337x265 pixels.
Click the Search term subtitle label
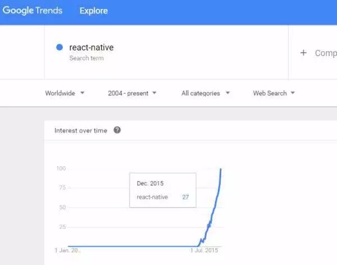(86, 58)
